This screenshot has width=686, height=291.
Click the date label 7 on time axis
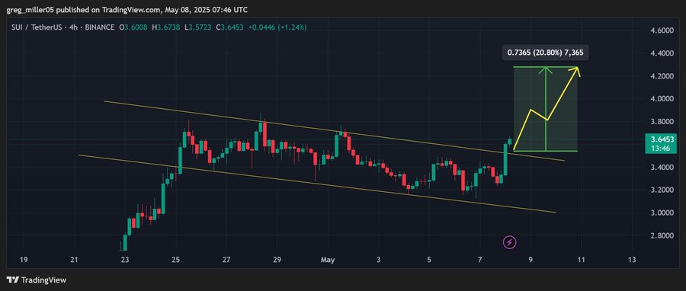point(480,260)
